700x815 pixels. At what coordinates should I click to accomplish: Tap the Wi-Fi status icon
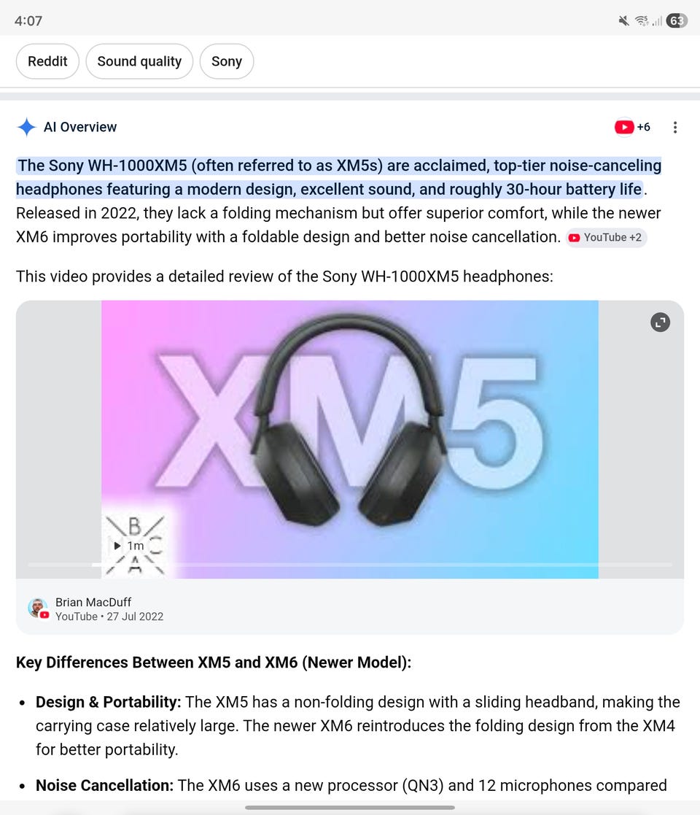[x=642, y=20]
